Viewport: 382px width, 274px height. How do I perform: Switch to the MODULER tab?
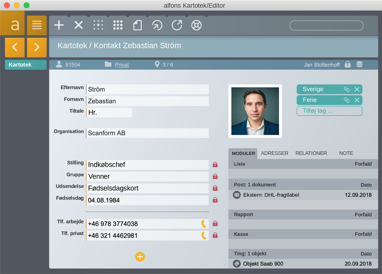coord(243,153)
